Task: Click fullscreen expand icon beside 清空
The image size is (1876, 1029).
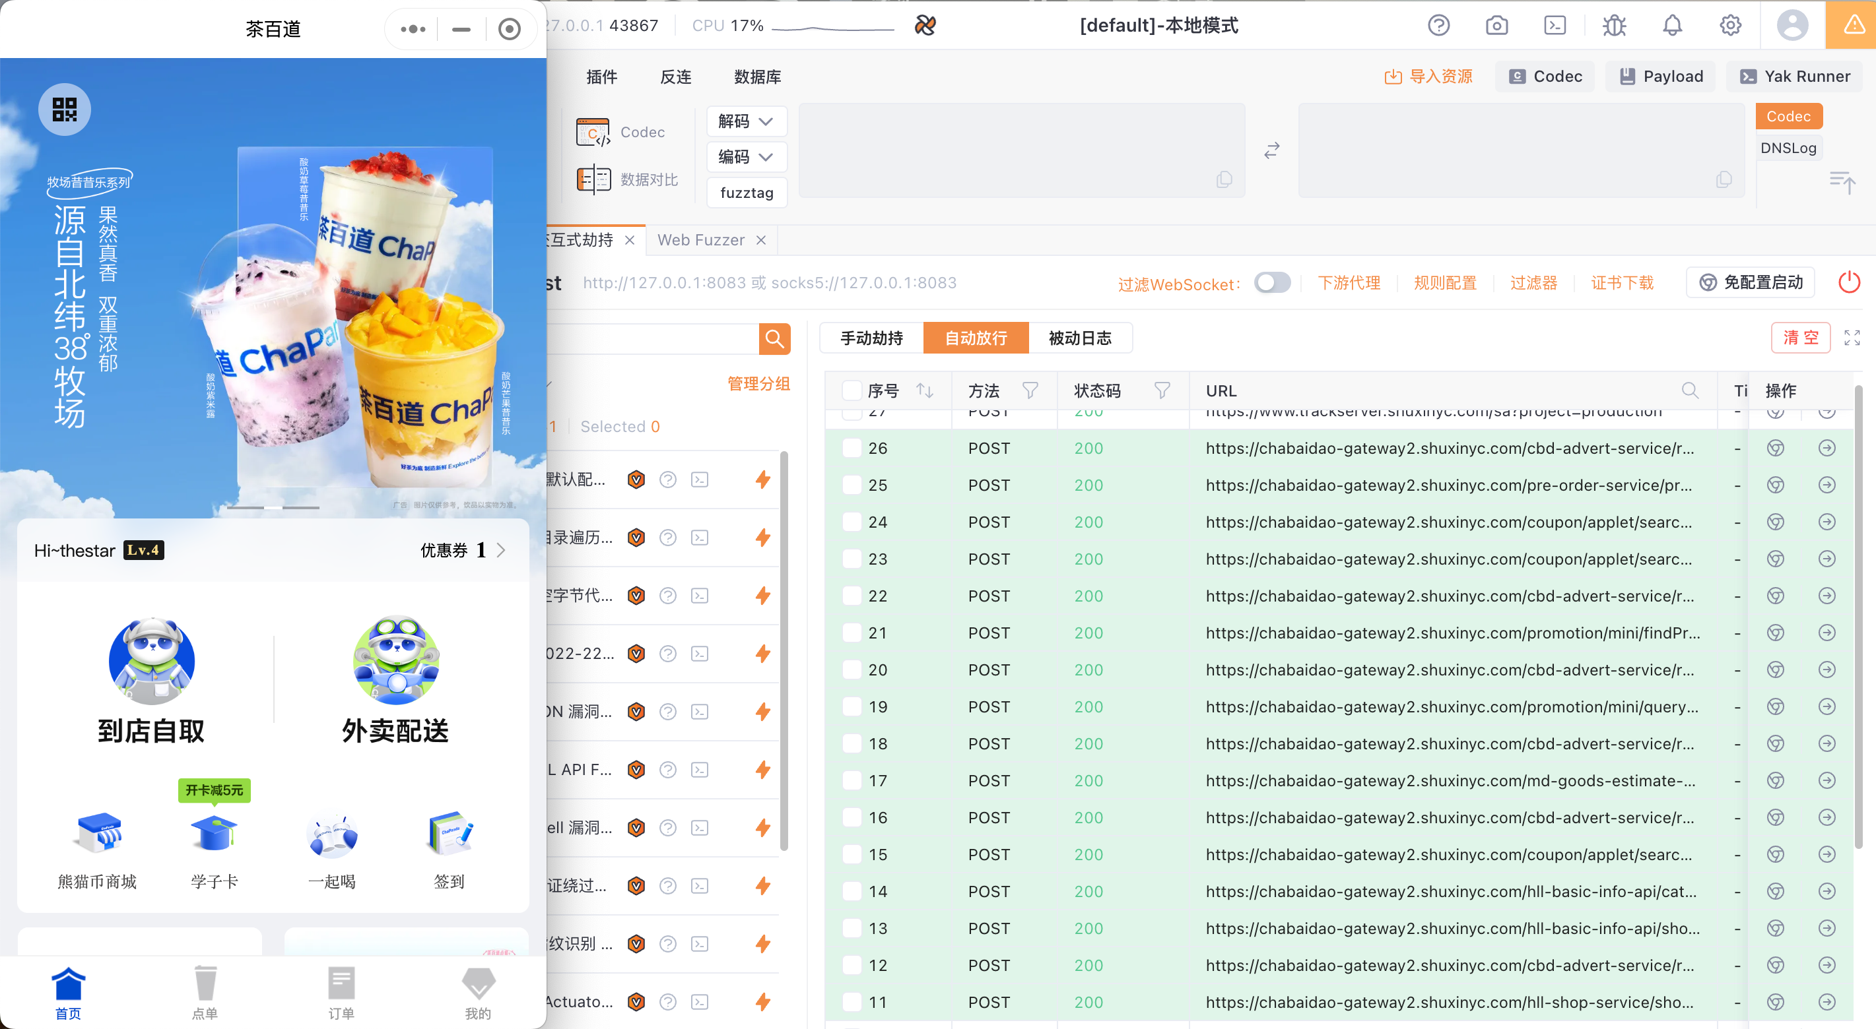Action: [x=1852, y=338]
